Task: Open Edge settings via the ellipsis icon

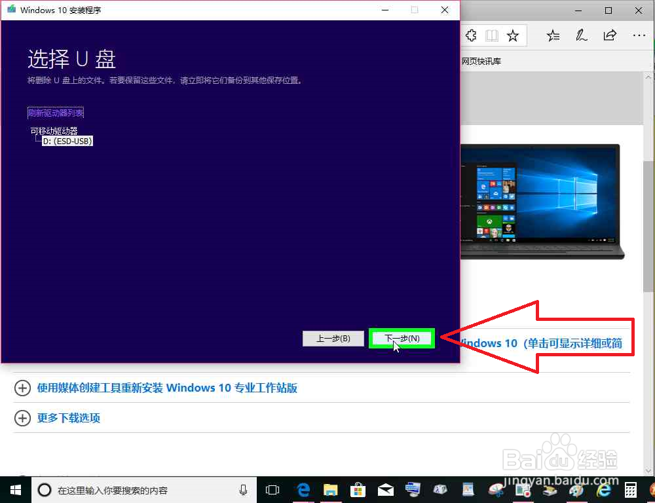Action: point(639,35)
